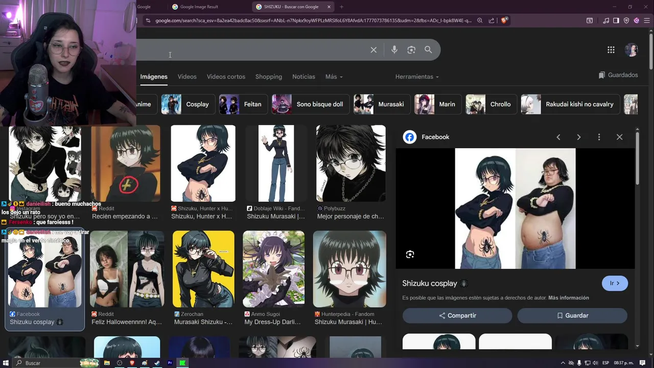Select the Imágenes search tab

[x=154, y=77]
